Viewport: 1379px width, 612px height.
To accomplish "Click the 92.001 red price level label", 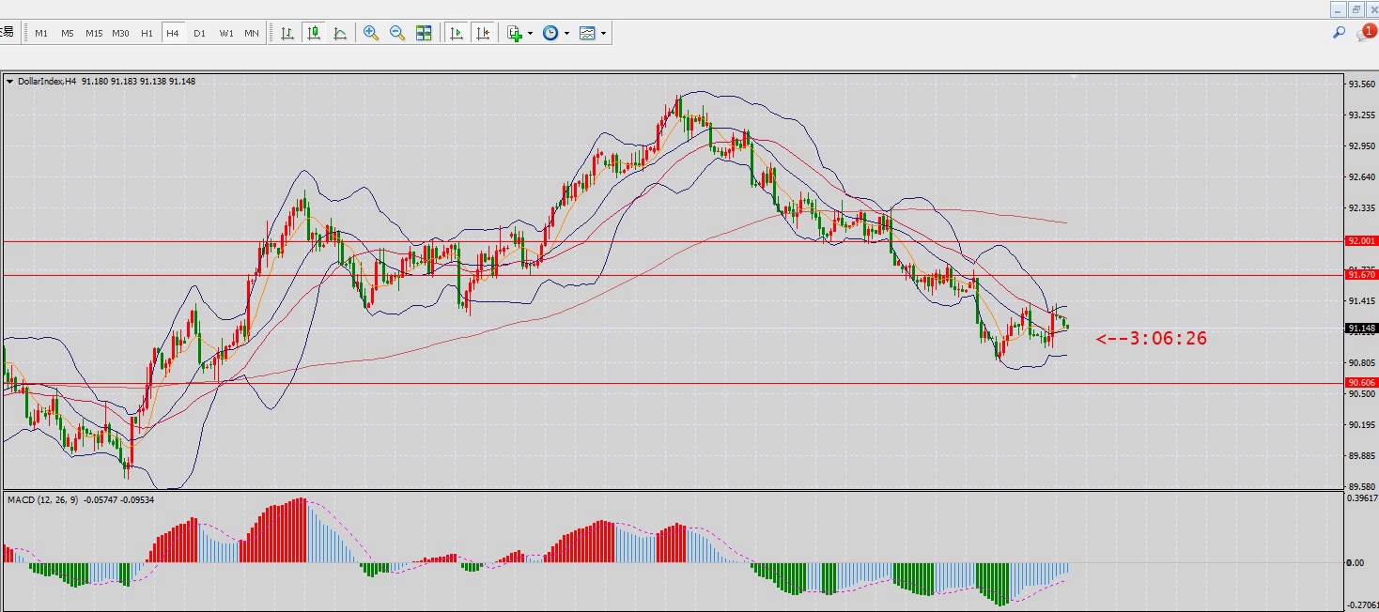I will tap(1361, 241).
